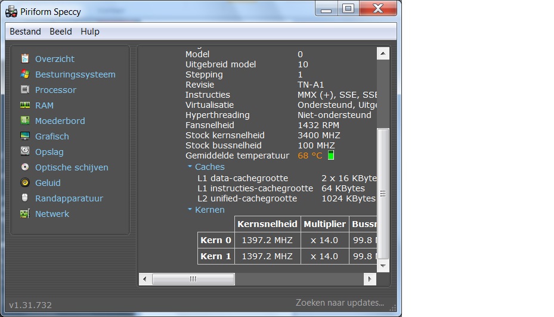Click the horizontal scrollbar right arrow

(370, 279)
